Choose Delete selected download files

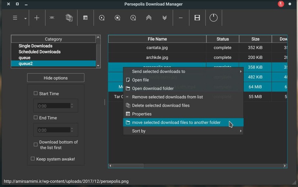[x=183, y=106]
